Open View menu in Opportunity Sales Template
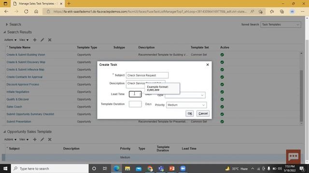 24,139
